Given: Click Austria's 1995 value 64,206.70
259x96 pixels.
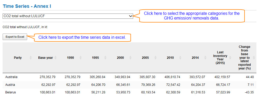Looking at the screenshot, I should 98,85.
